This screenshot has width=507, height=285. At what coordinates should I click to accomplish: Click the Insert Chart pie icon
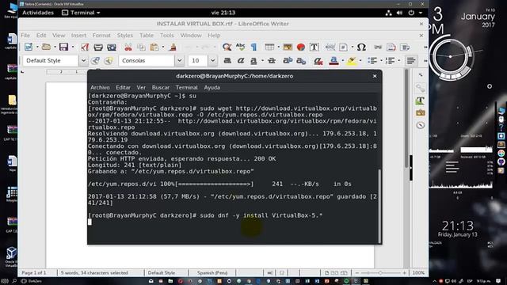[x=301, y=47]
